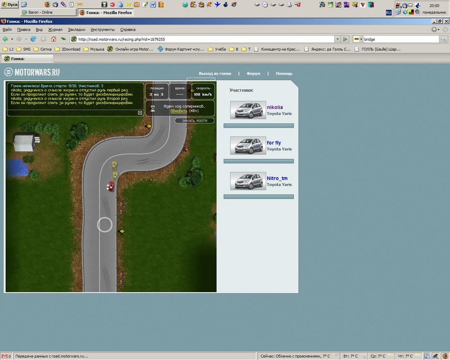Click the globe icon in the taskbar toolbar

coord(185,4)
